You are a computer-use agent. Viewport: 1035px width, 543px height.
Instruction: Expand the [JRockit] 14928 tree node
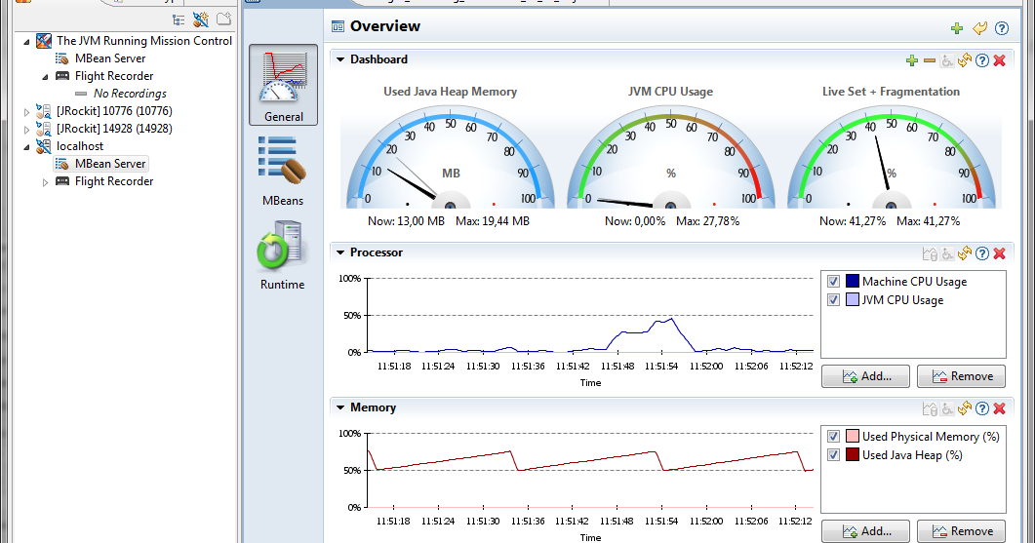pyautogui.click(x=27, y=130)
